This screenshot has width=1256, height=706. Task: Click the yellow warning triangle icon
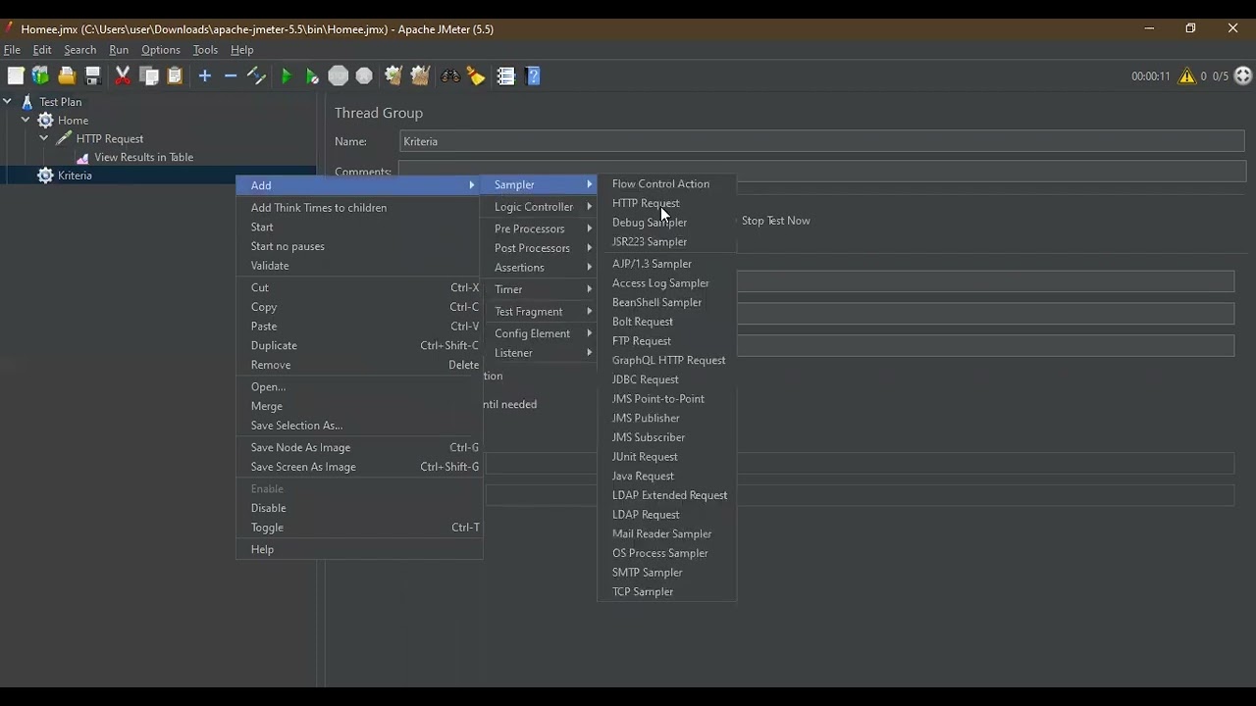pos(1187,76)
